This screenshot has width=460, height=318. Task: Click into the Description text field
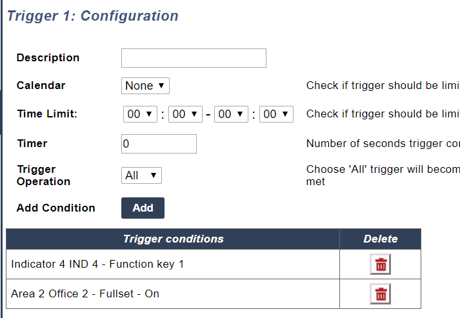(194, 58)
